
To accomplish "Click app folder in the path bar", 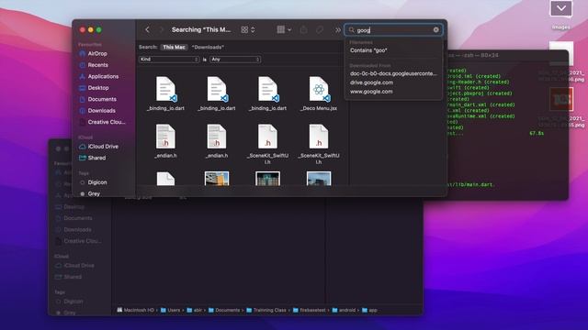I will click(x=369, y=310).
